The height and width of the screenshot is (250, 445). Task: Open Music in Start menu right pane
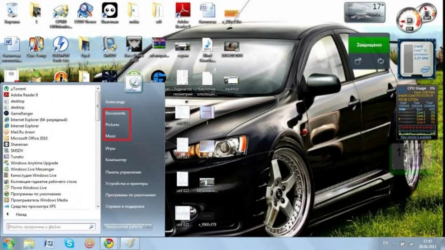(x=111, y=136)
